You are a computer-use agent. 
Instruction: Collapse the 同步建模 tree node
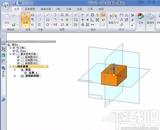(10, 67)
